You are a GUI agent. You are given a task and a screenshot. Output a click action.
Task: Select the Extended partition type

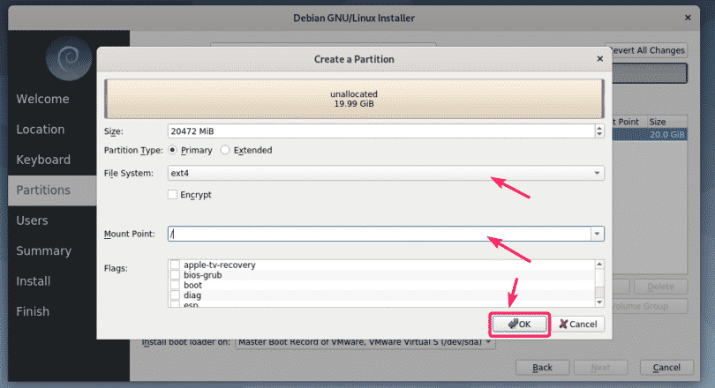tap(225, 150)
